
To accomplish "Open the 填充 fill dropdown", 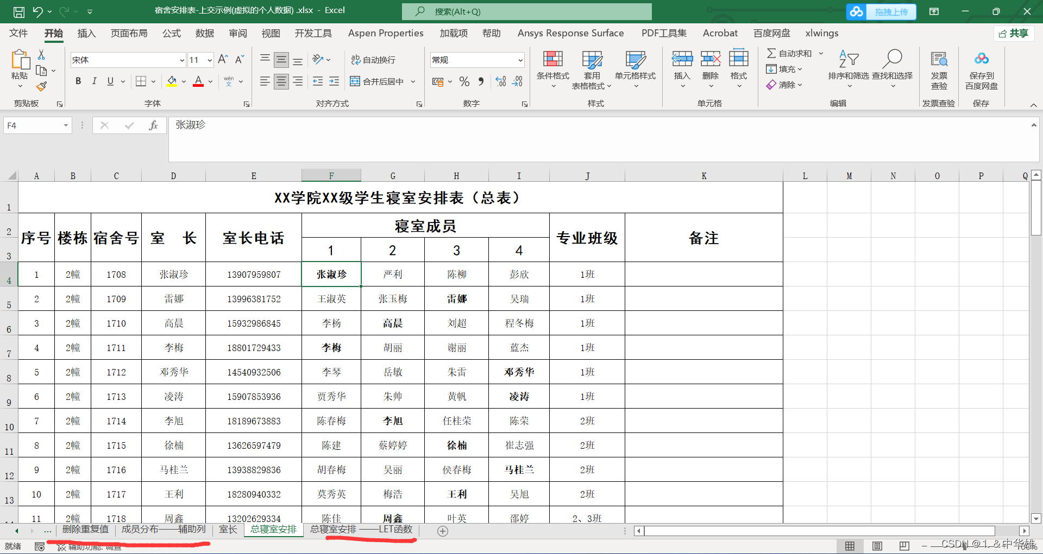I will tap(784, 69).
